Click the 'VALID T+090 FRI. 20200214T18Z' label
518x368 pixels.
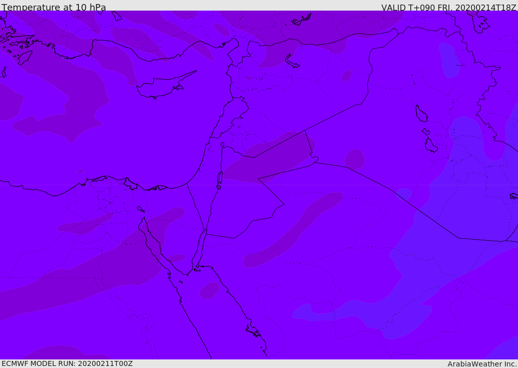[x=449, y=8]
